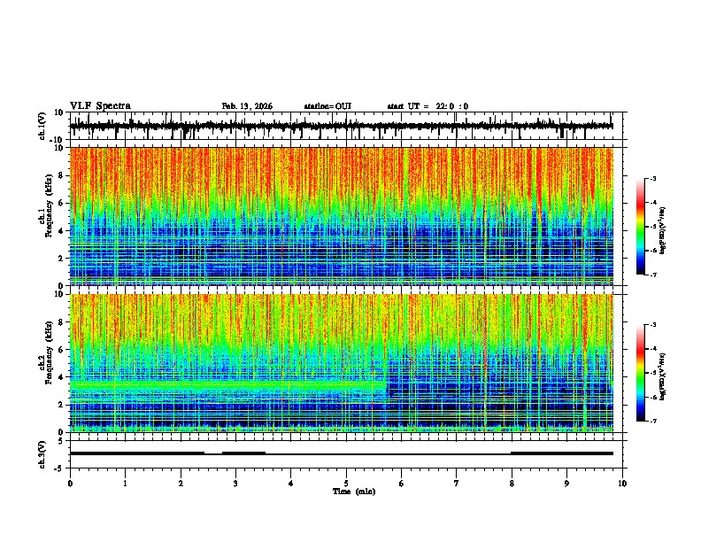701x542 pixels.
Task: Click time axis tick label "3"
Action: (x=235, y=484)
